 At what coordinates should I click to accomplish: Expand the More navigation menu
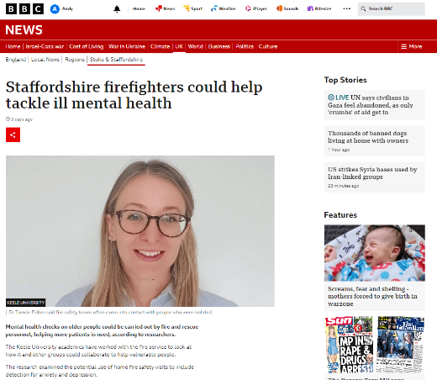412,46
